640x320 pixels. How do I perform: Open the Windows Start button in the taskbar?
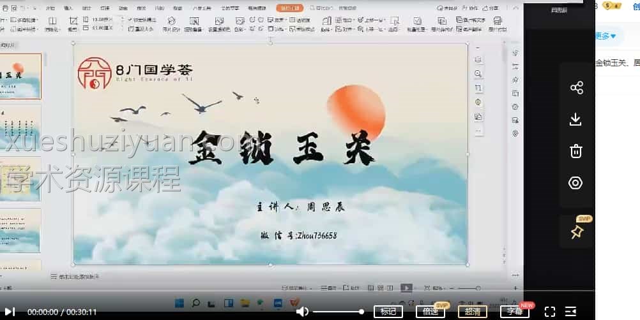(x=179, y=303)
